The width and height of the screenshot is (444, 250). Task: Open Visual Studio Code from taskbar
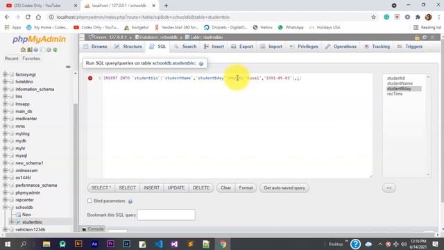[x=159, y=244]
